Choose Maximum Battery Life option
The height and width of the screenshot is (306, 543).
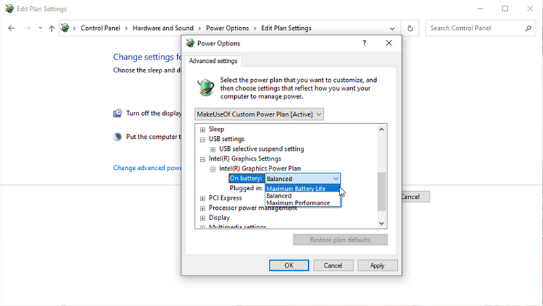296,188
